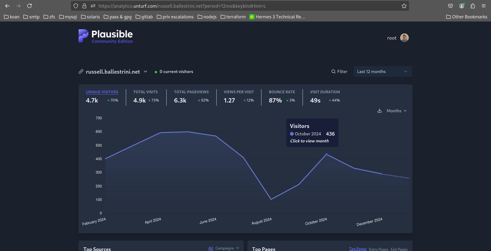The image size is (491, 251).
Task: Click the root user avatar
Action: click(x=404, y=38)
